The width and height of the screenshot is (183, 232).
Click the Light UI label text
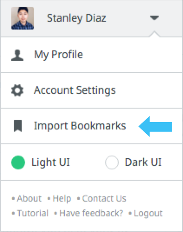click(50, 162)
